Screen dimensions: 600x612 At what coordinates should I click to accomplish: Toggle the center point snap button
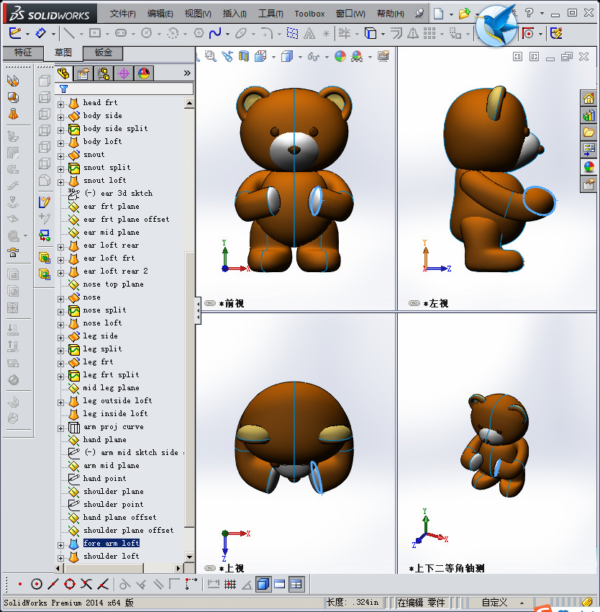36,585
